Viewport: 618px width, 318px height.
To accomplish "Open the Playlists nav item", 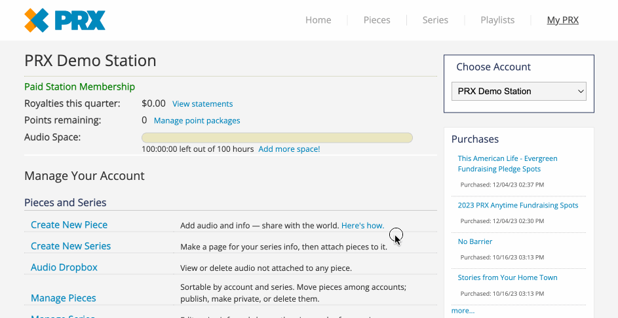I will click(x=497, y=20).
